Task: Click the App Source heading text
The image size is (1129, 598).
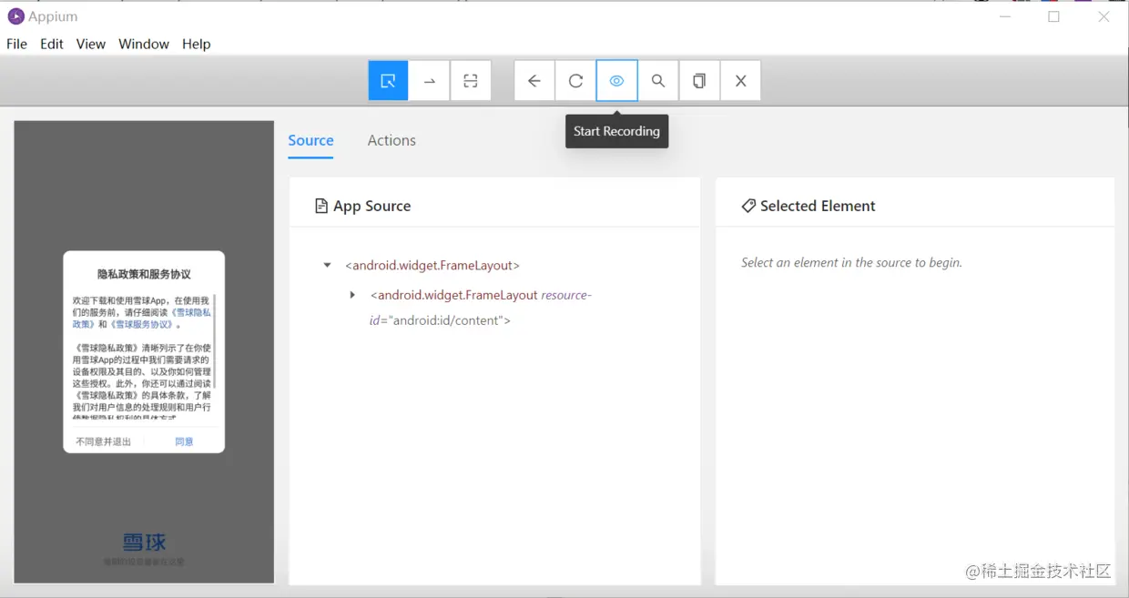Action: [371, 206]
